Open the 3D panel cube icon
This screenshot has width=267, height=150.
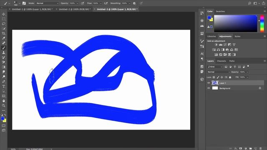(x=202, y=79)
